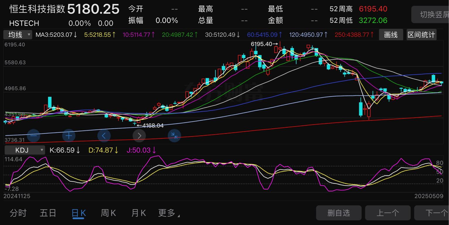Click the 总量 label
Viewport: 449px width, 225px height.
tap(205, 21)
